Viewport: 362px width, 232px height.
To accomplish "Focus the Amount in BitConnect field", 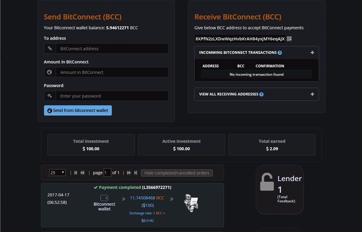I will pyautogui.click(x=112, y=72).
